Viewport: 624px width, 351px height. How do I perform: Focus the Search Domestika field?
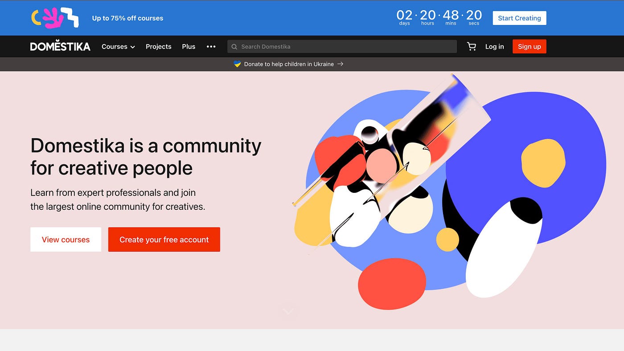click(x=342, y=47)
